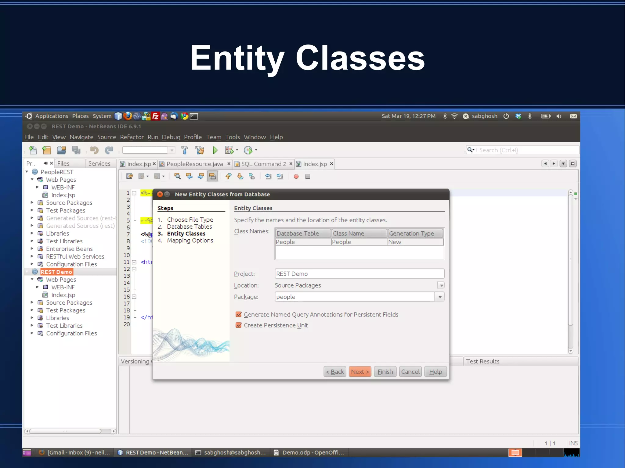Expand PeopleREST Source Packages node
The height and width of the screenshot is (468, 625).
click(x=32, y=202)
